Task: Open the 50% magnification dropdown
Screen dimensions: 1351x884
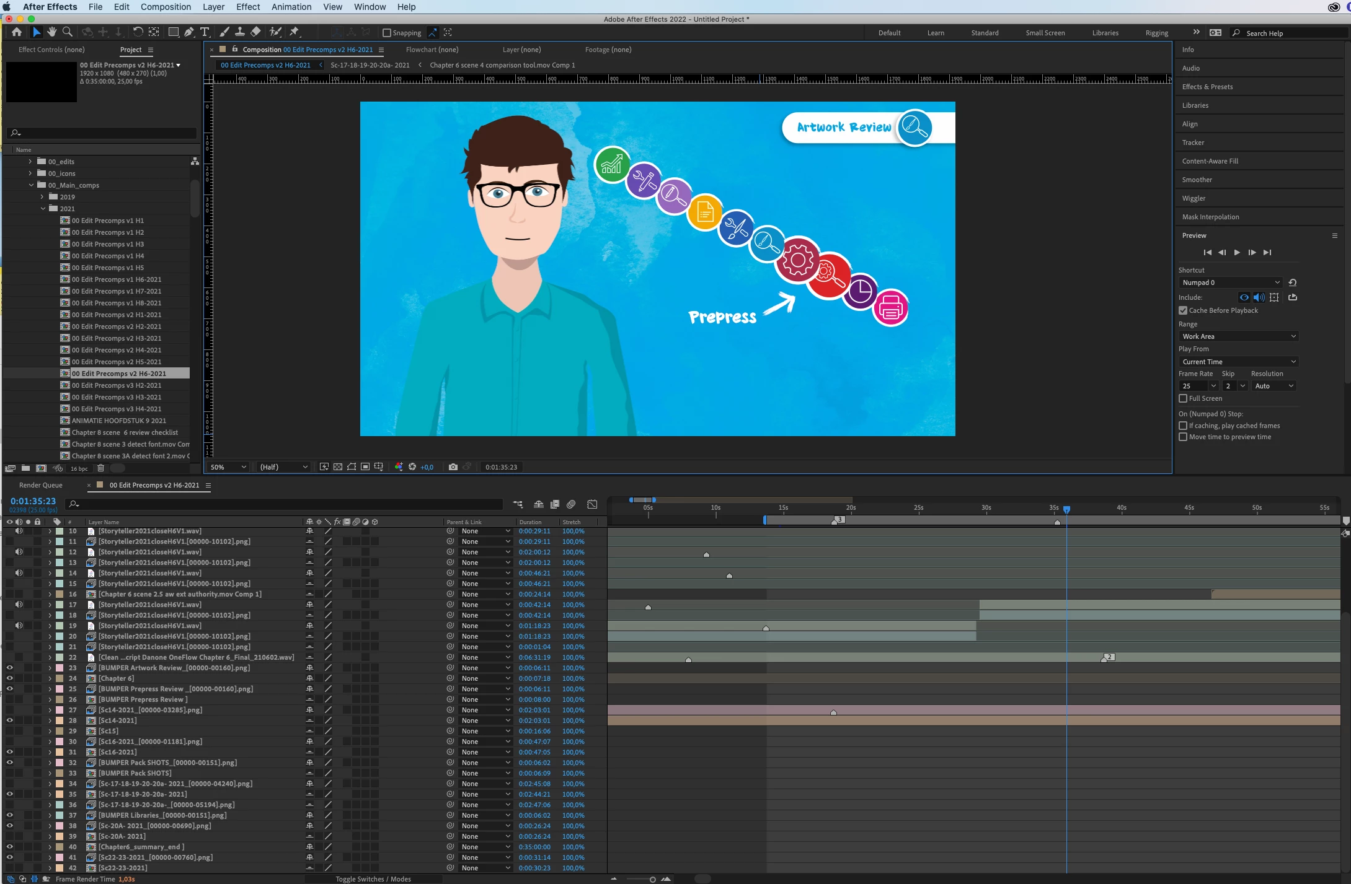Action: pos(228,467)
